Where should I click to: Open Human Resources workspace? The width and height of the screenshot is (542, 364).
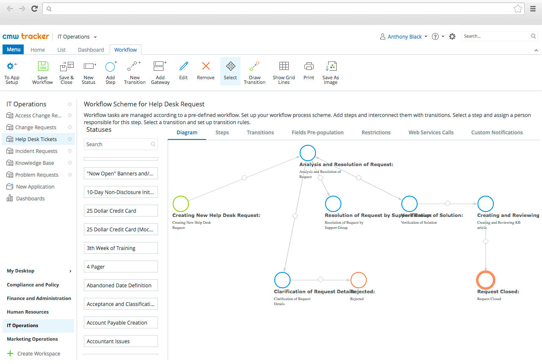pyautogui.click(x=28, y=312)
